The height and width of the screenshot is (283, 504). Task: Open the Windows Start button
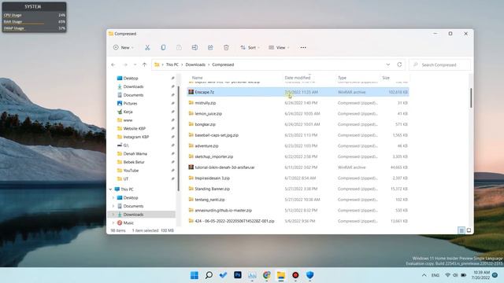195,275
